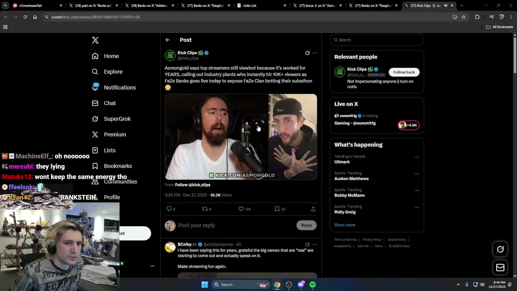Open Spotify from the taskbar

click(313, 285)
